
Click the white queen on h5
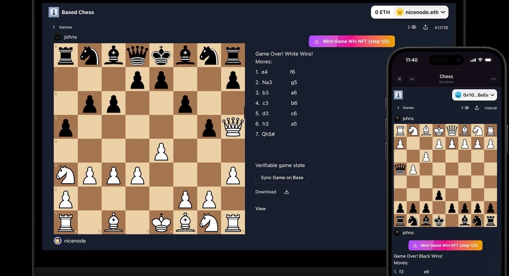[233, 127]
